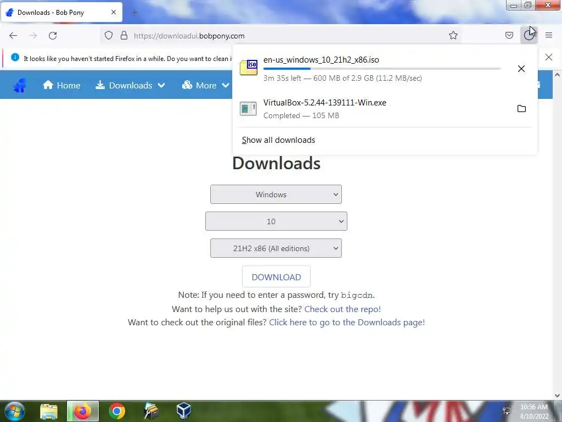
Task: Open a new browser tab
Action: point(134,13)
